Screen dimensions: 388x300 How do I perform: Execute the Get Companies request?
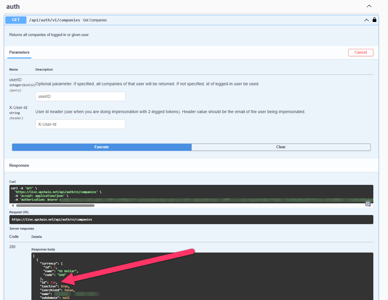click(102, 147)
